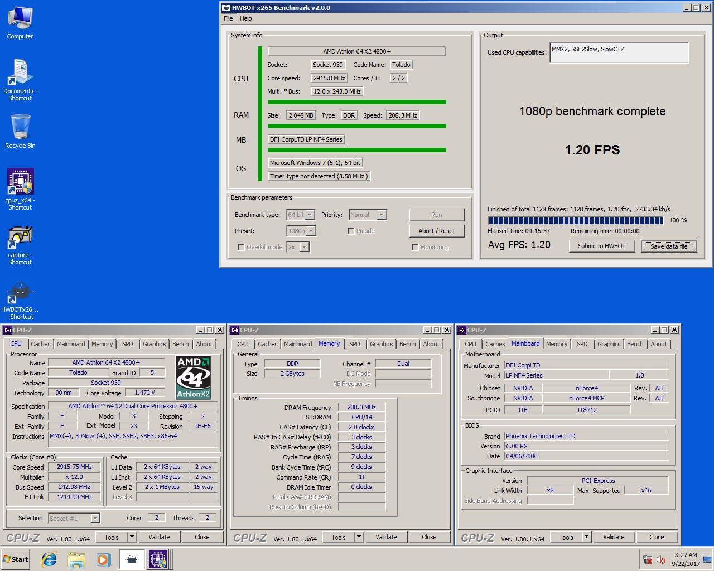Click the network status tray icon

648,559
